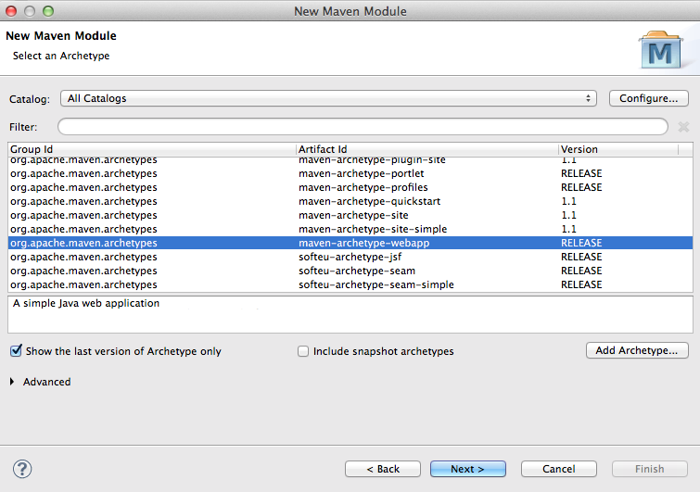The width and height of the screenshot is (700, 492).
Task: Click into the Filter text field
Action: coord(362,127)
